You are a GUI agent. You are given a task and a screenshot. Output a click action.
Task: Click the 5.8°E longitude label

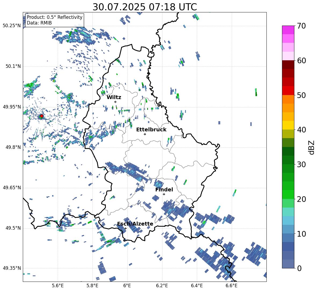coord(92,286)
